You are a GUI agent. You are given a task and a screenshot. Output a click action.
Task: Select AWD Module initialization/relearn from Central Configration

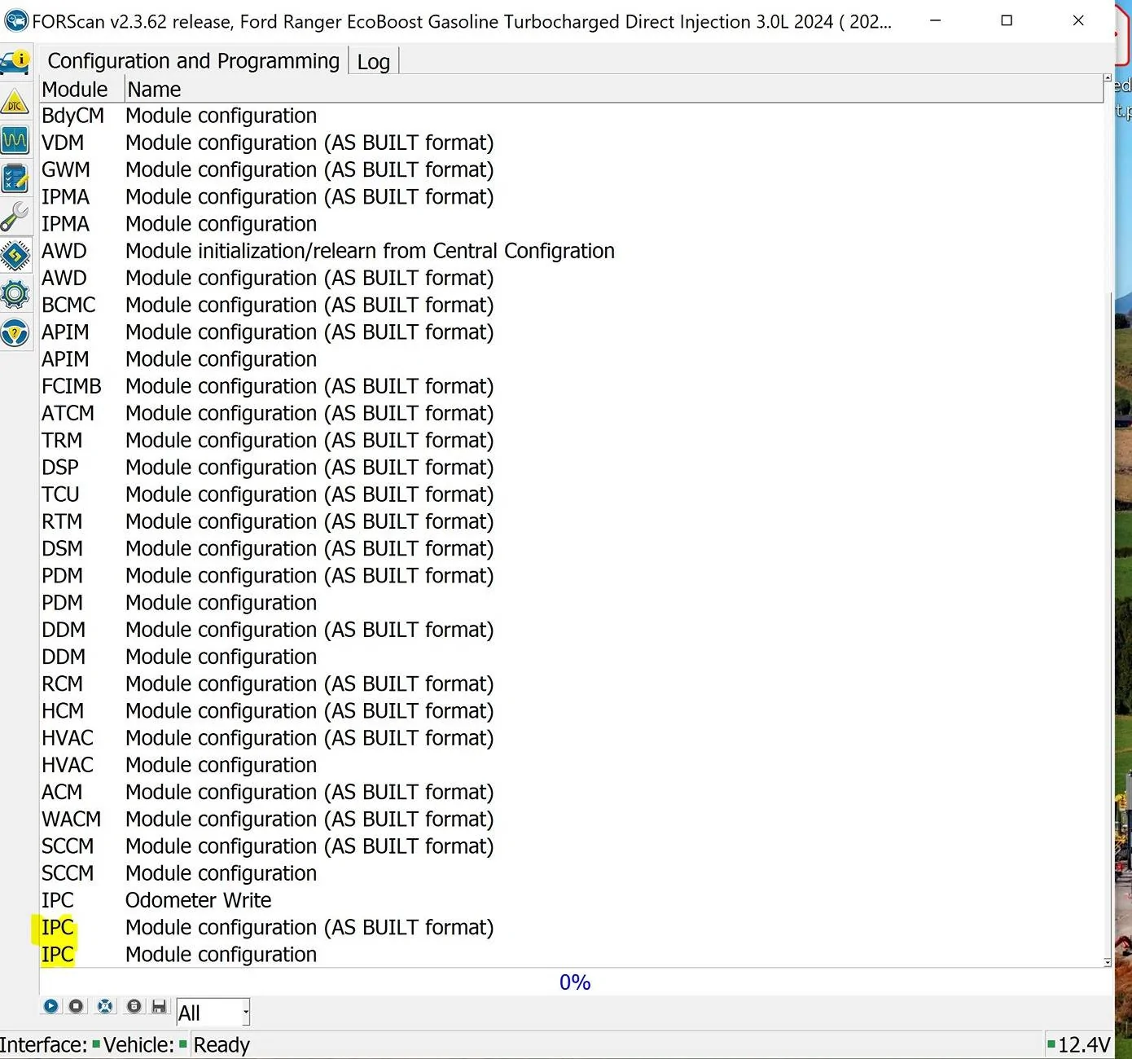(x=570, y=251)
